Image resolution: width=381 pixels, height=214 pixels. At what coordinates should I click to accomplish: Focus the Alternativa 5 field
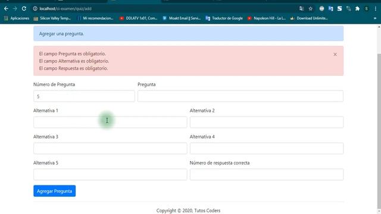point(110,174)
